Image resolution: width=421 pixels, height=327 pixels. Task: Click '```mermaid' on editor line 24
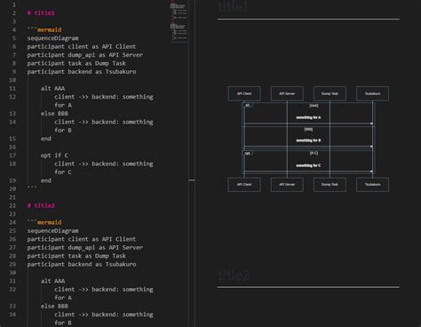click(x=44, y=222)
